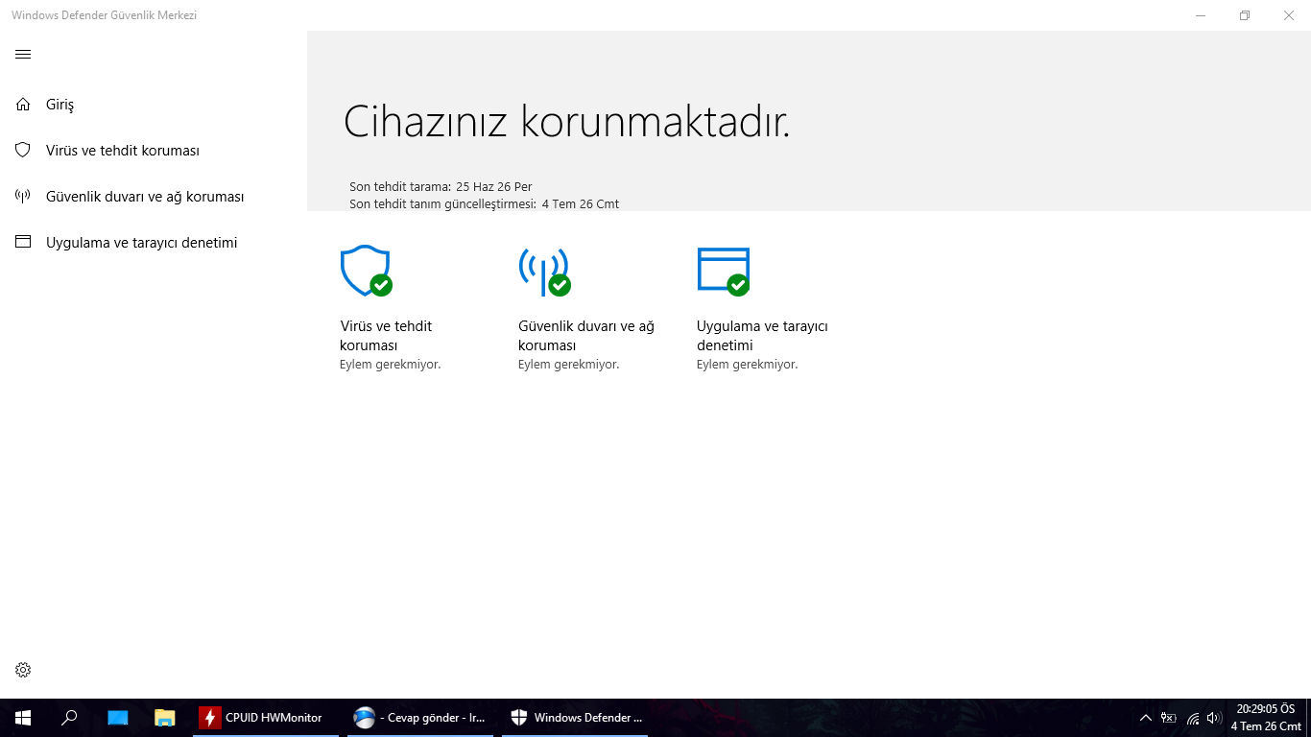This screenshot has width=1311, height=737.
Task: Click the Giriş home icon
Action: click(23, 104)
